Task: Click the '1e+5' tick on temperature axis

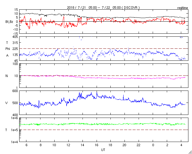Action: point(15,130)
